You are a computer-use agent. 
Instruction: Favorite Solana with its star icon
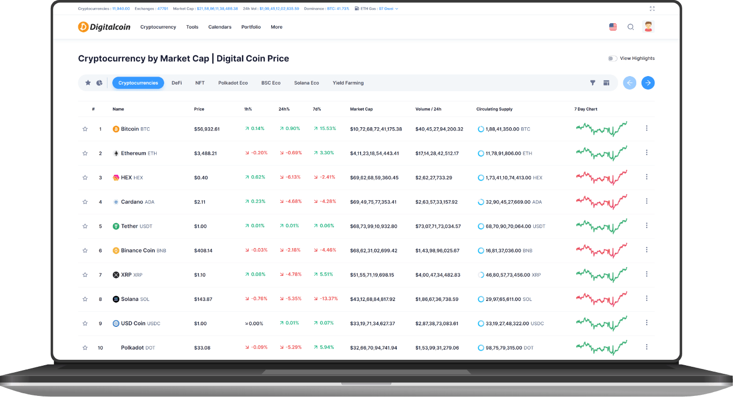85,299
